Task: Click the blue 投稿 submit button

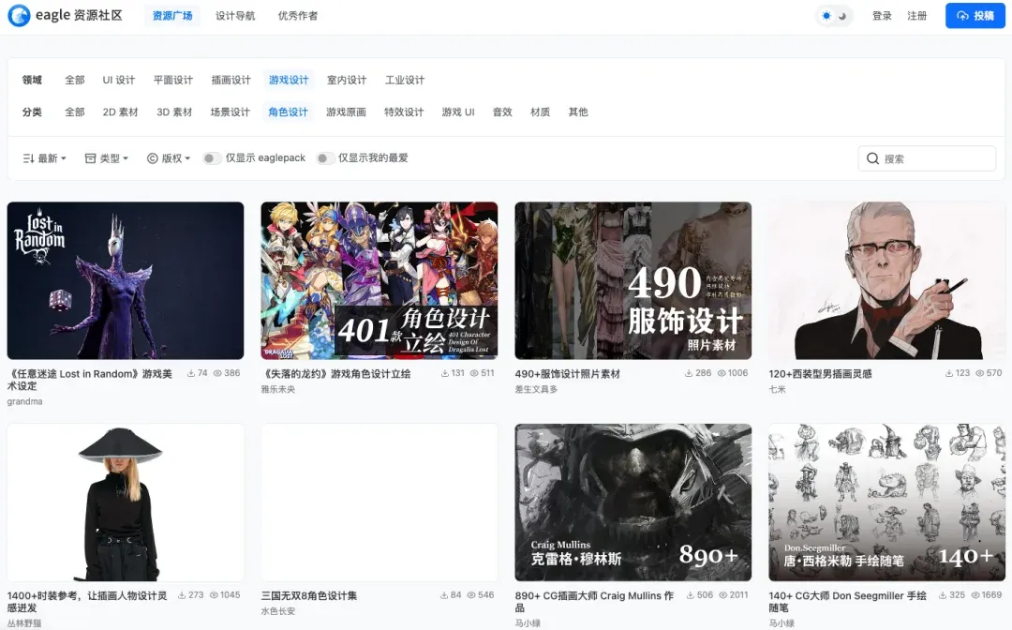Action: point(975,16)
